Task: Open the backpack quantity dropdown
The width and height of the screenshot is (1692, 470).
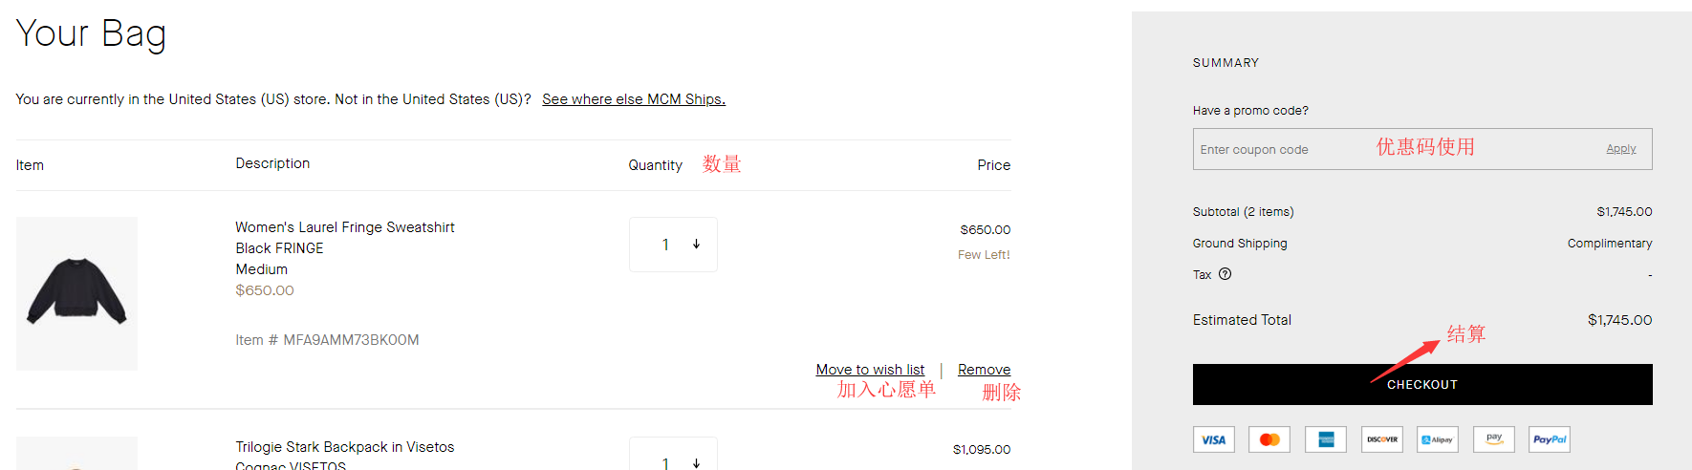Action: coord(673,459)
